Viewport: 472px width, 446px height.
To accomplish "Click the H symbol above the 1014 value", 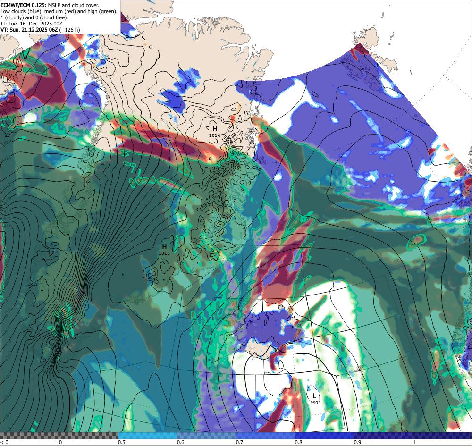I will point(215,129).
